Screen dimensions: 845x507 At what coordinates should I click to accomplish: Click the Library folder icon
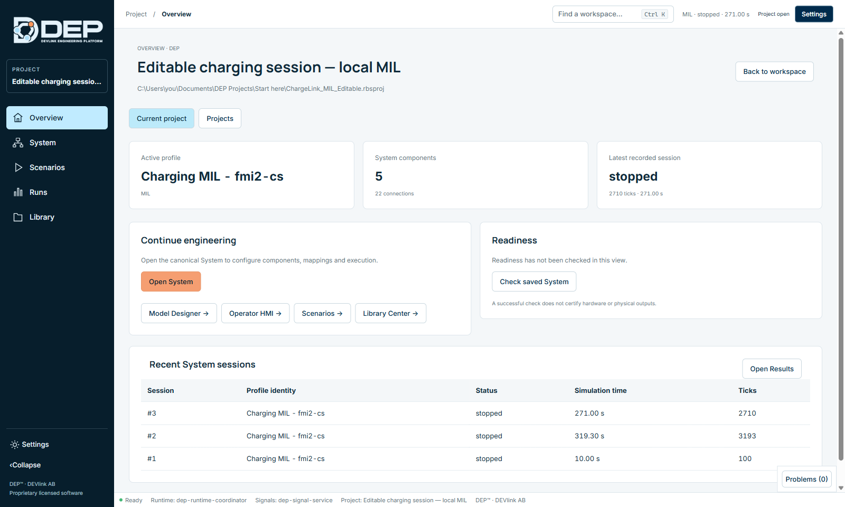(18, 217)
